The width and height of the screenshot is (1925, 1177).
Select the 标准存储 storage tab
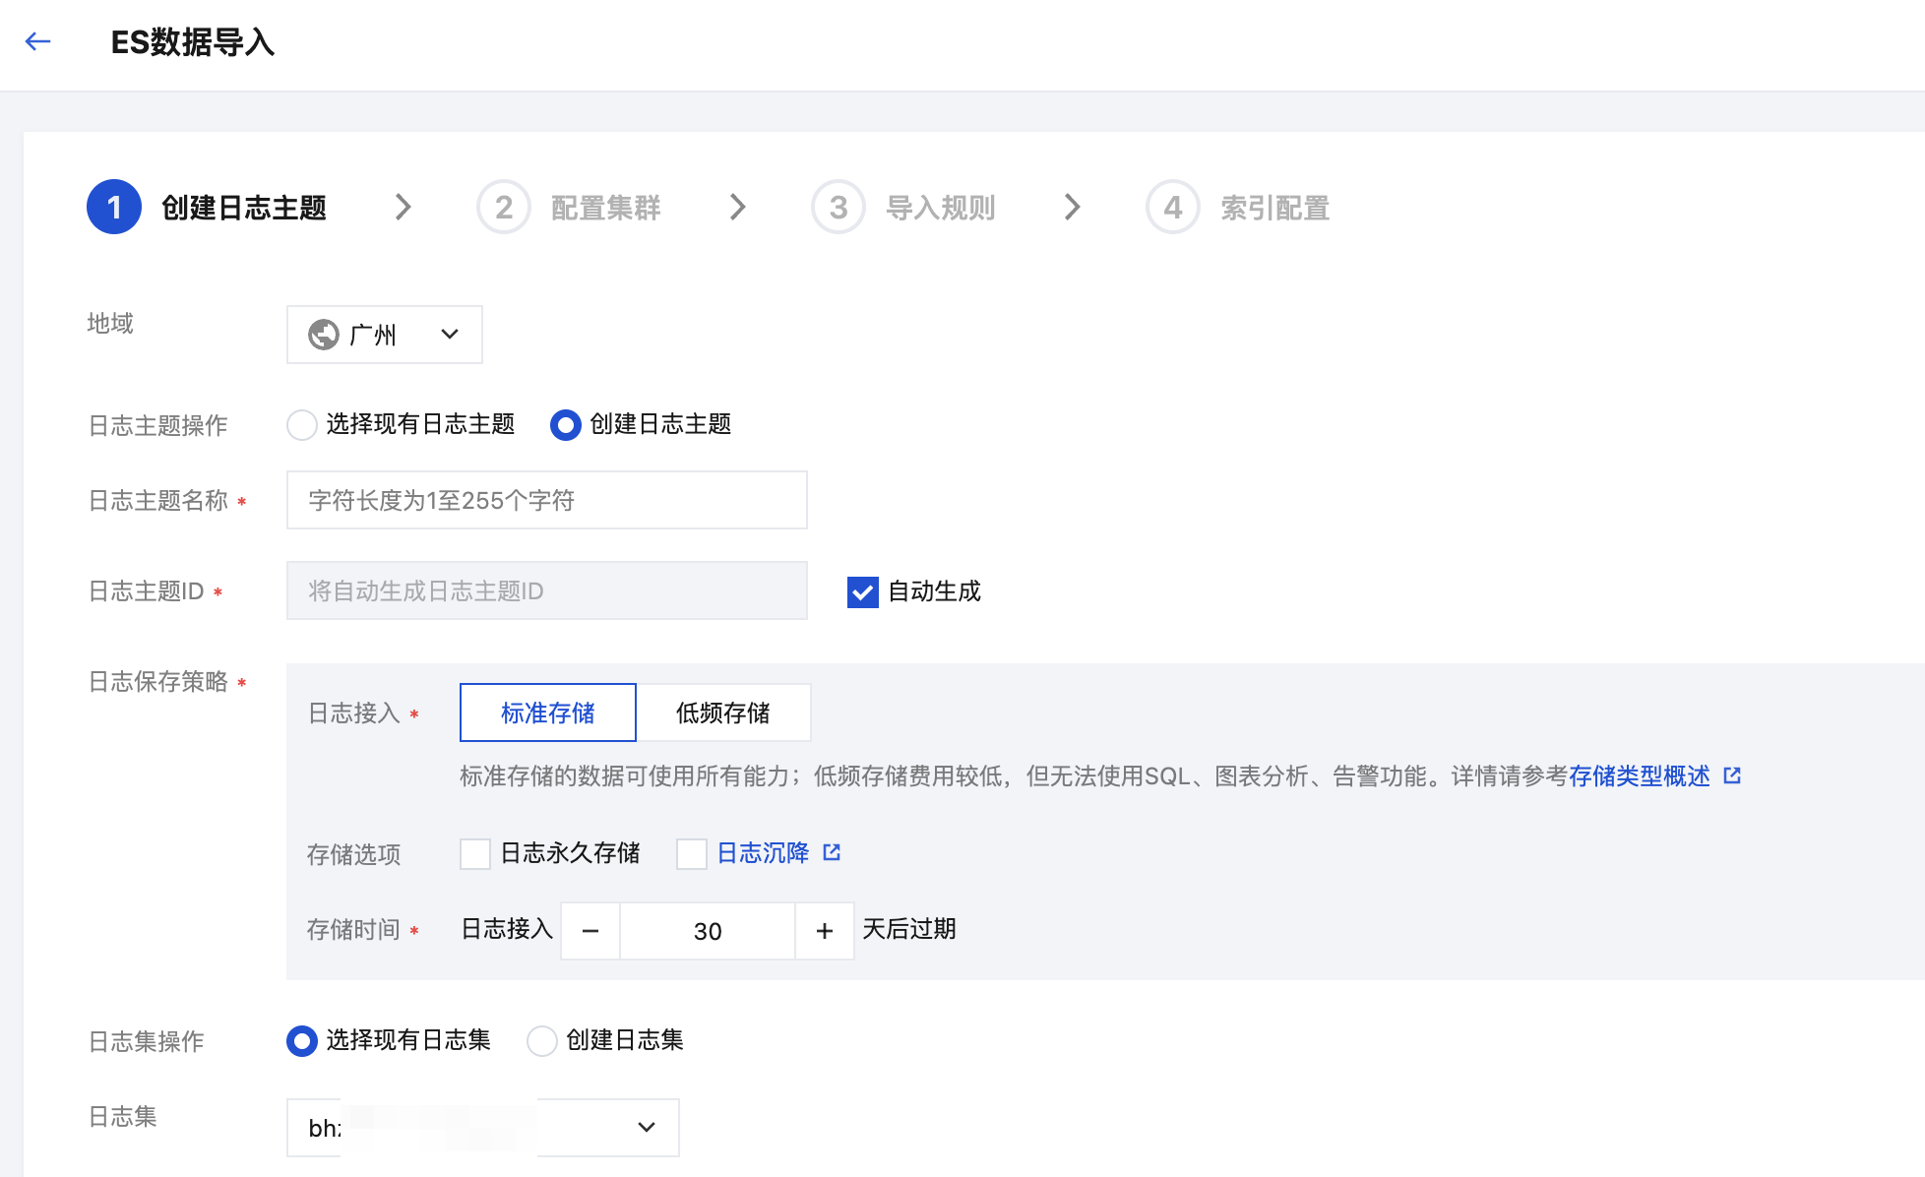click(x=548, y=713)
